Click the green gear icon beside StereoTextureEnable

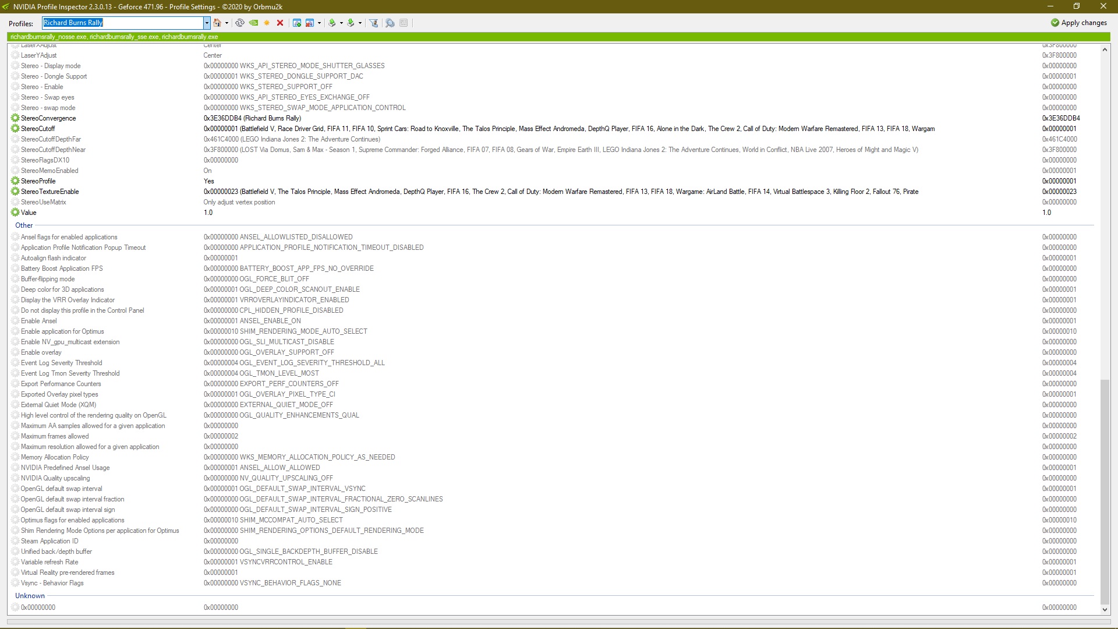(15, 192)
